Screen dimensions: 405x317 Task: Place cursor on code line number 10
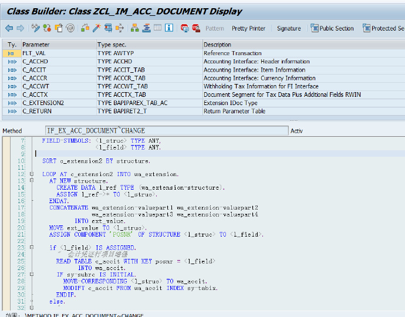pos(21,161)
